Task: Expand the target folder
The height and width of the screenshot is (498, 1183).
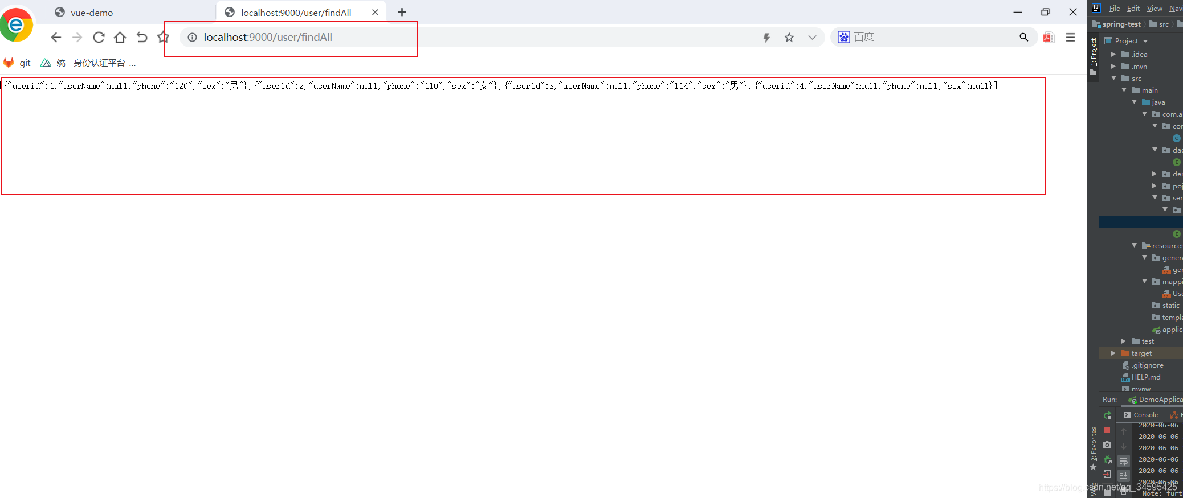Action: (1113, 353)
